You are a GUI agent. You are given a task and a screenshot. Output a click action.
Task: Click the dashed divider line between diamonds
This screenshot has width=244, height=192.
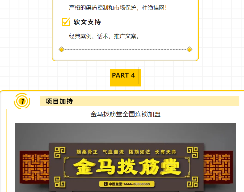click(x=126, y=50)
